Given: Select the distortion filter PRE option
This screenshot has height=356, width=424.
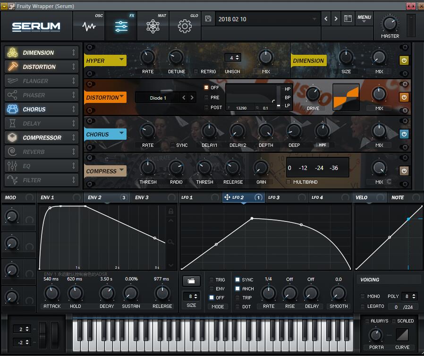Looking at the screenshot, I should click(206, 97).
